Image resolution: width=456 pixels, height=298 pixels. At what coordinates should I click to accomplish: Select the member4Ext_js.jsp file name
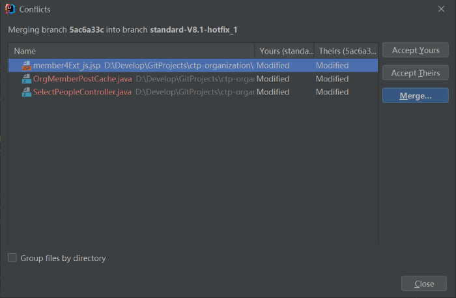pyautogui.click(x=67, y=66)
